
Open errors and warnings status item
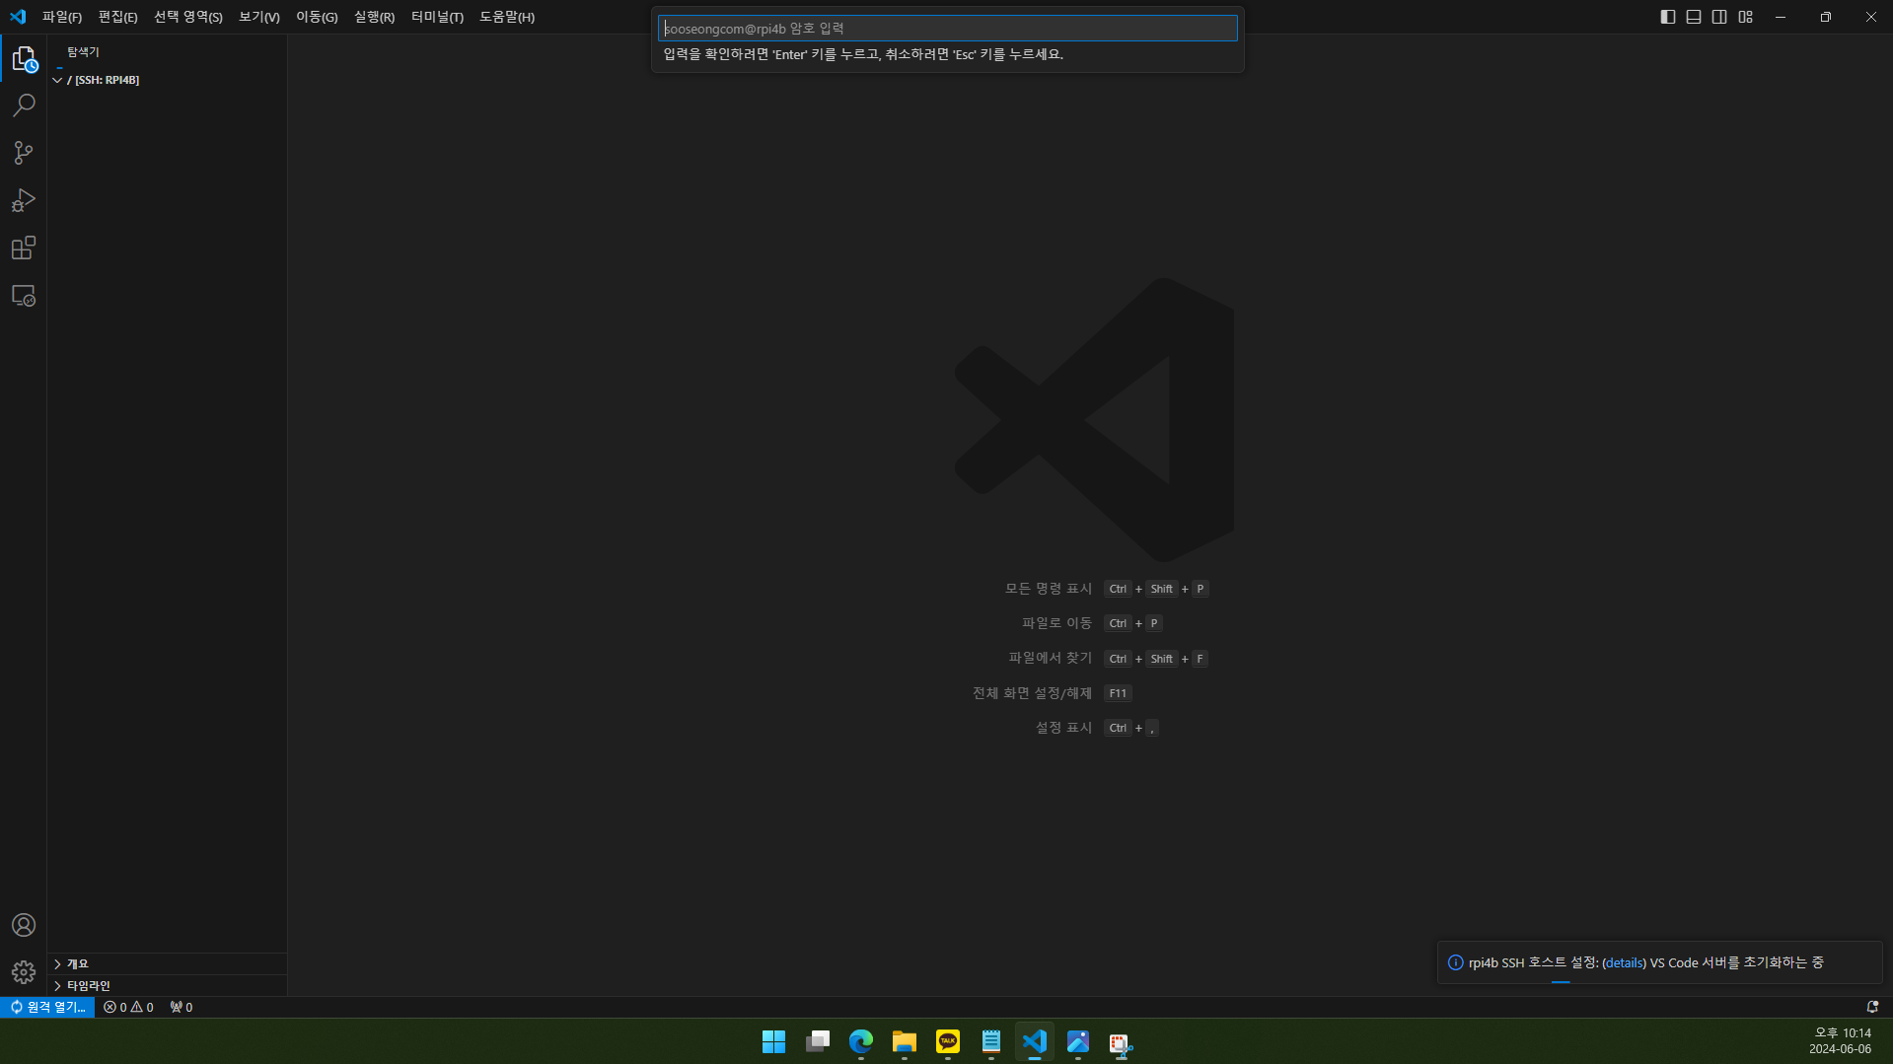[x=128, y=1007]
